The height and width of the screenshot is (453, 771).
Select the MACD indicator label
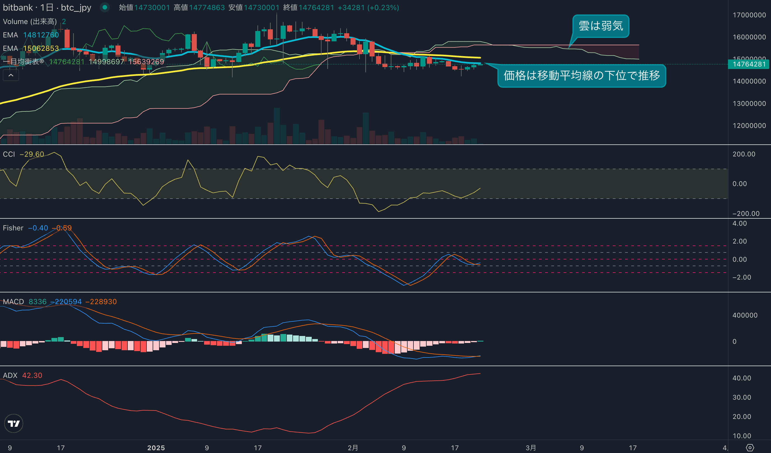pyautogui.click(x=13, y=302)
